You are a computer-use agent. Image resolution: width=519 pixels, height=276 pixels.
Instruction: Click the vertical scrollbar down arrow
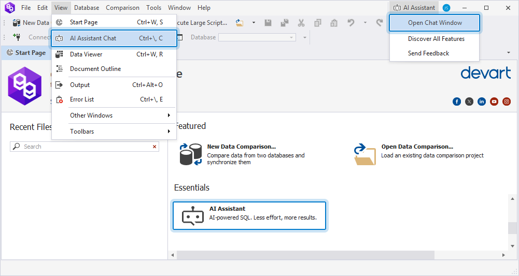tap(513, 246)
